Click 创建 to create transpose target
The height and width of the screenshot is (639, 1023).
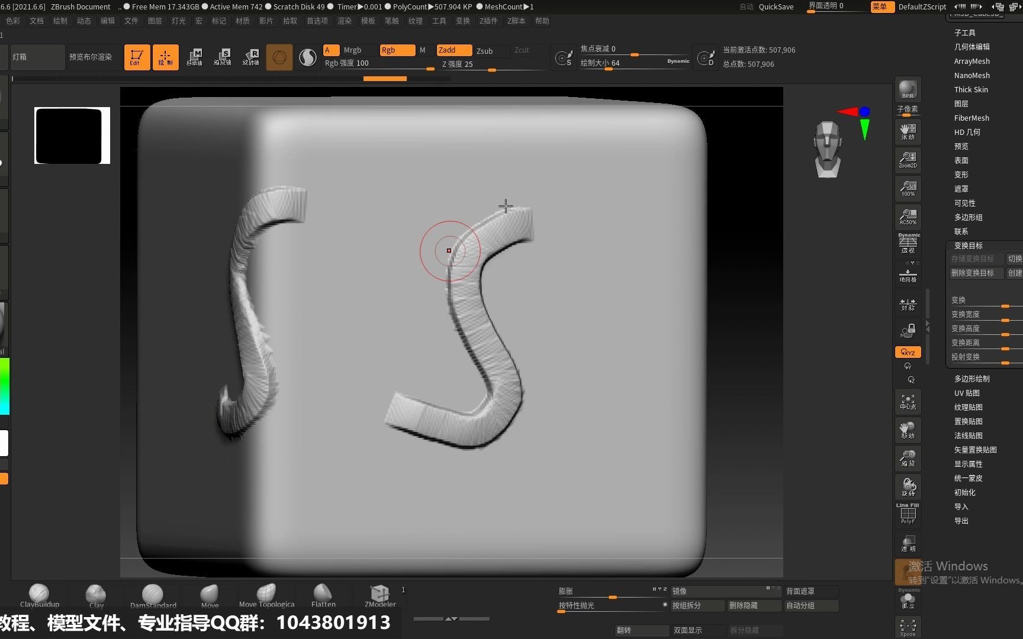tap(1015, 273)
